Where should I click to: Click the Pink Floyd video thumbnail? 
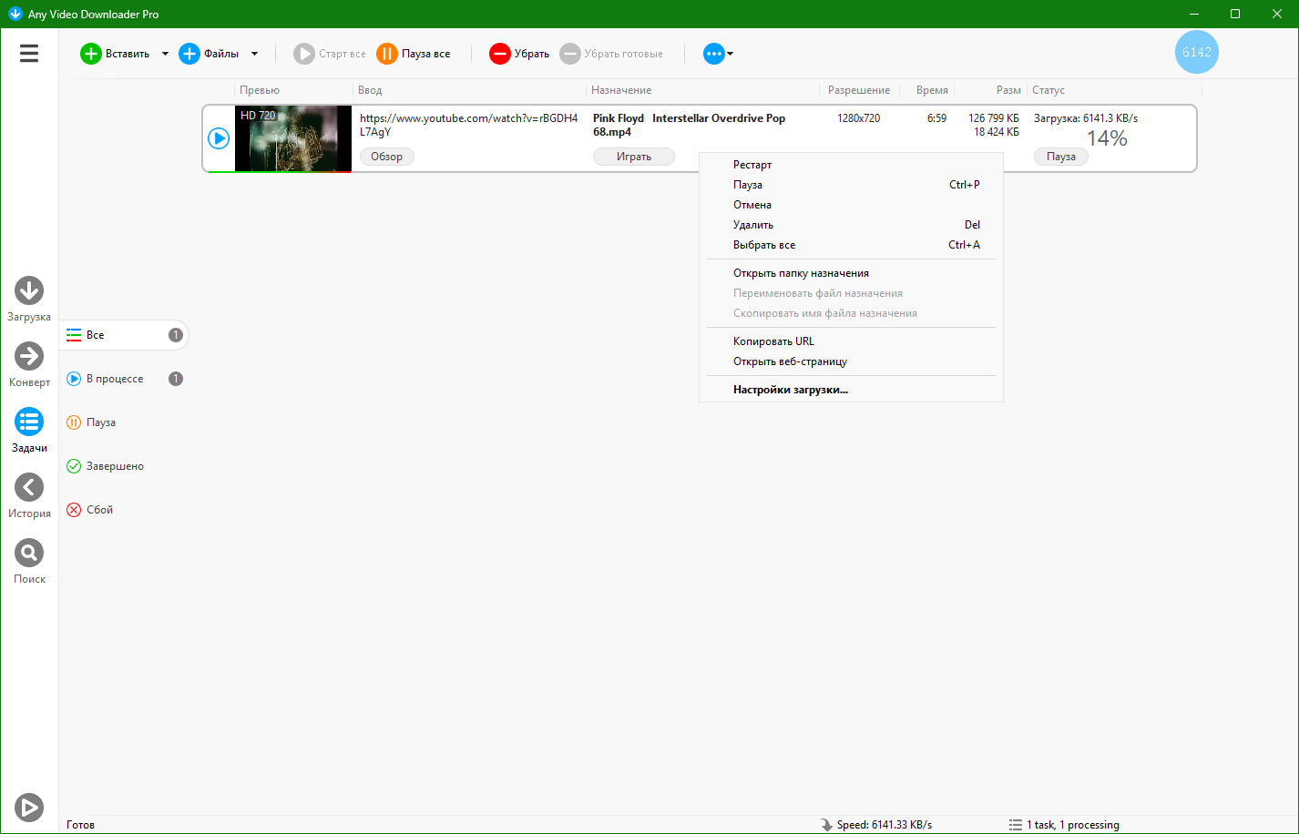point(292,138)
